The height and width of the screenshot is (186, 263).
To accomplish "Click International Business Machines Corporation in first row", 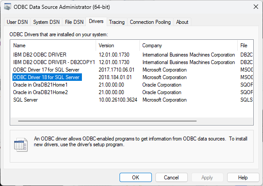I will 189,55.
